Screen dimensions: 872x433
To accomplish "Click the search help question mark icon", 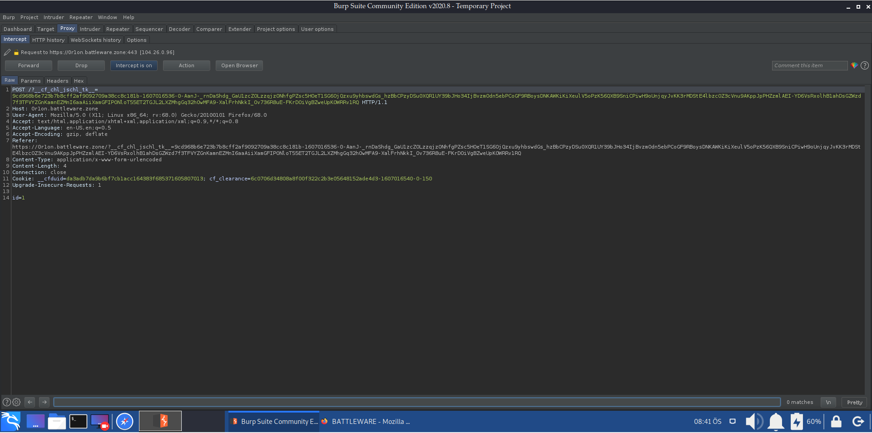I will coord(7,402).
